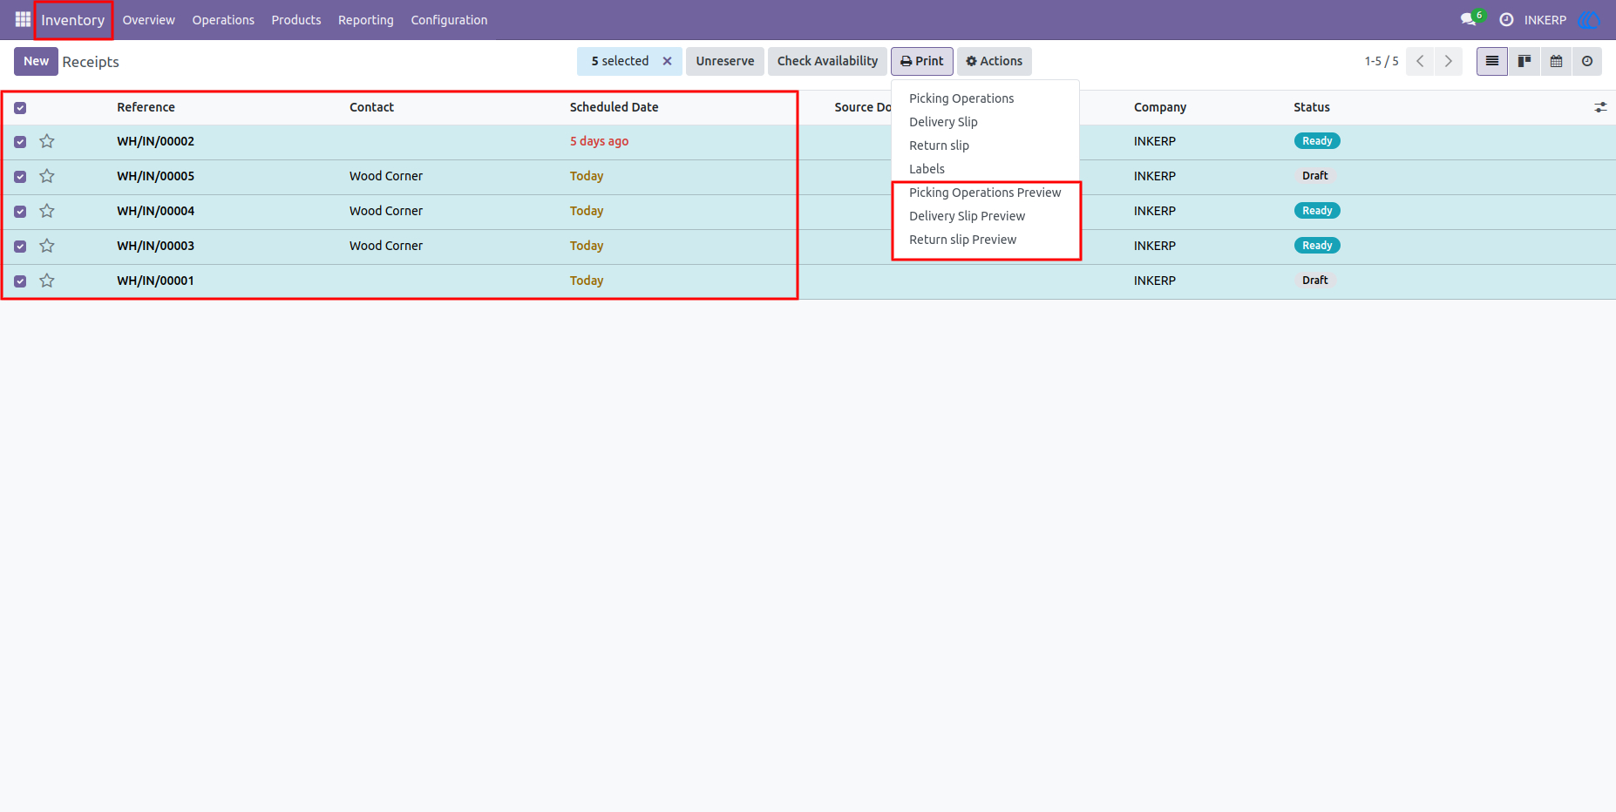1616x812 pixels.
Task: Switch to activity view
Action: pyautogui.click(x=1587, y=61)
